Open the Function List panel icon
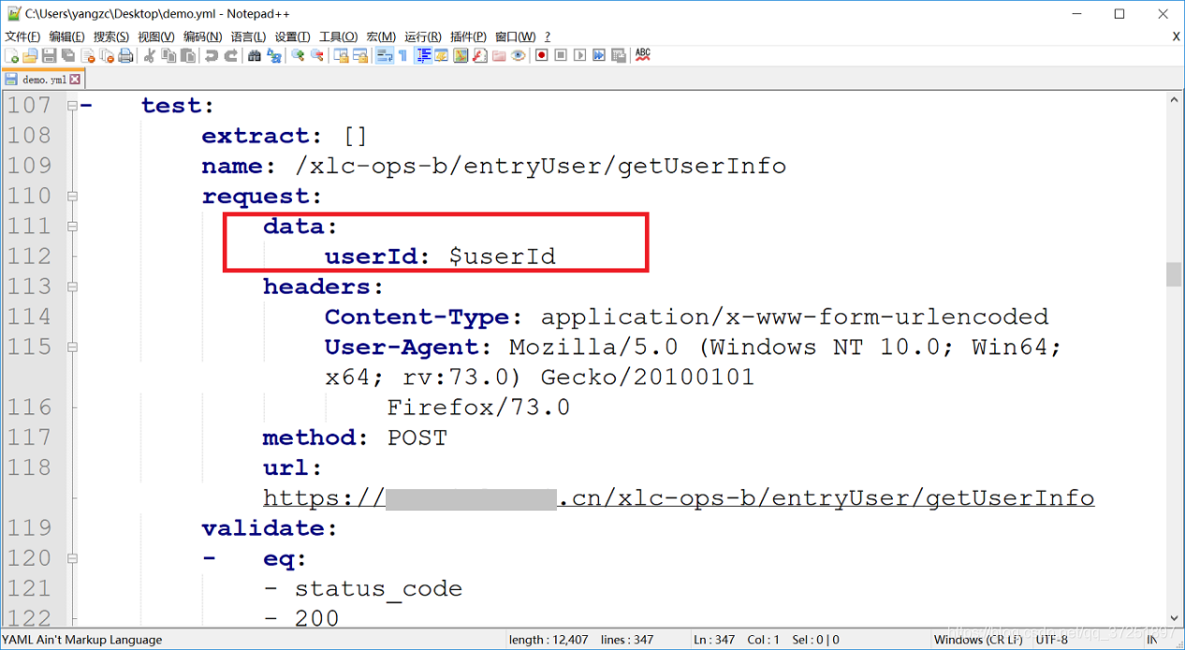The width and height of the screenshot is (1185, 650). 479,56
